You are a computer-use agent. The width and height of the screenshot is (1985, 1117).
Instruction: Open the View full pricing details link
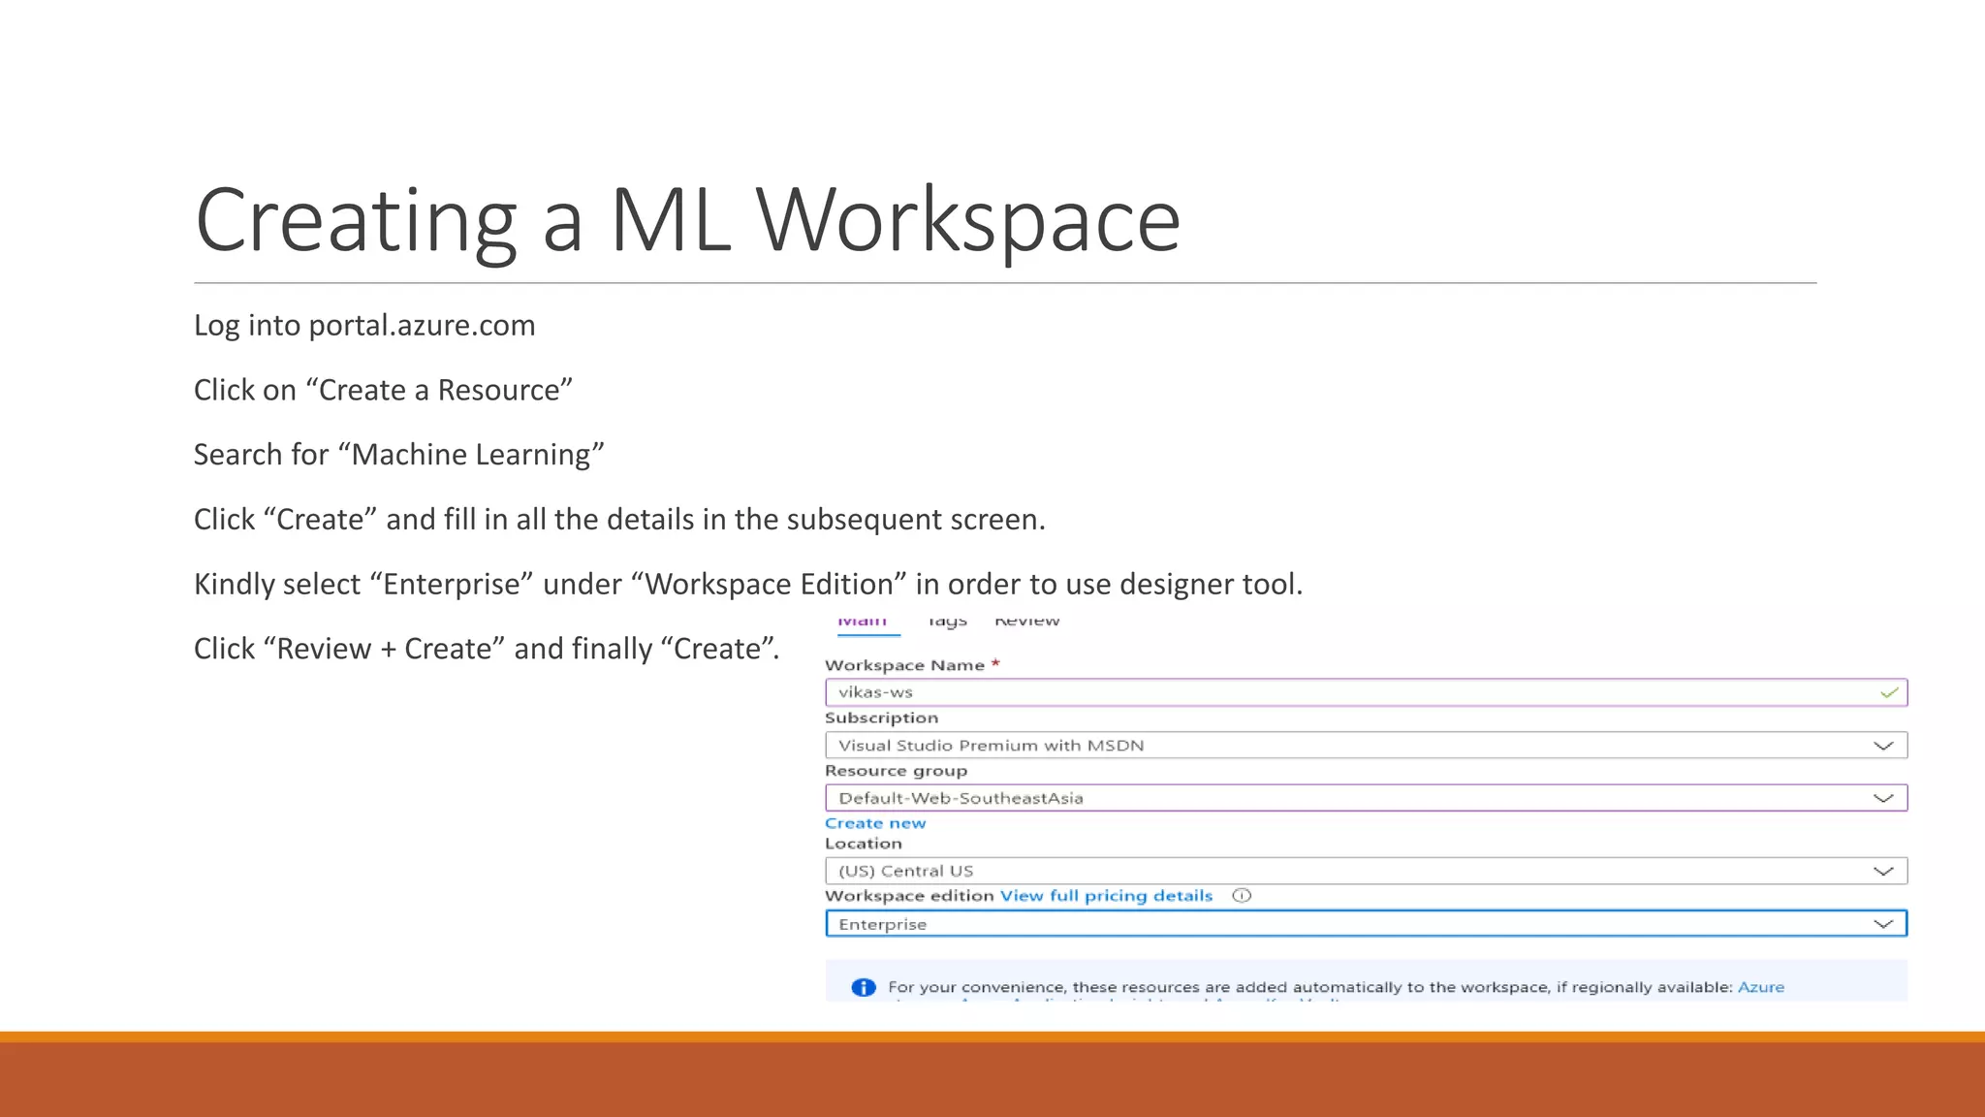(x=1106, y=896)
